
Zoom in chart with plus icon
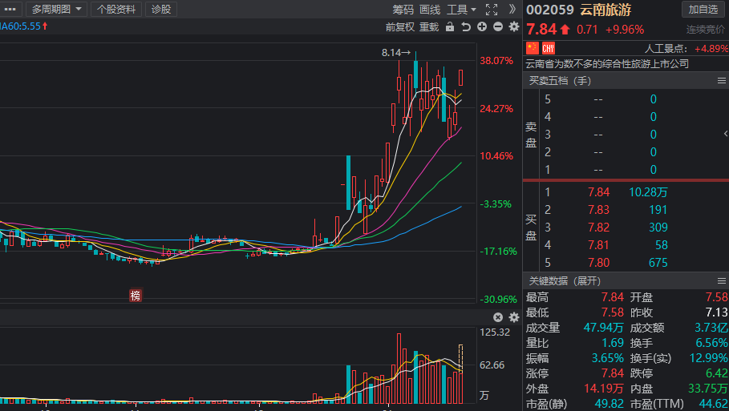[482, 26]
